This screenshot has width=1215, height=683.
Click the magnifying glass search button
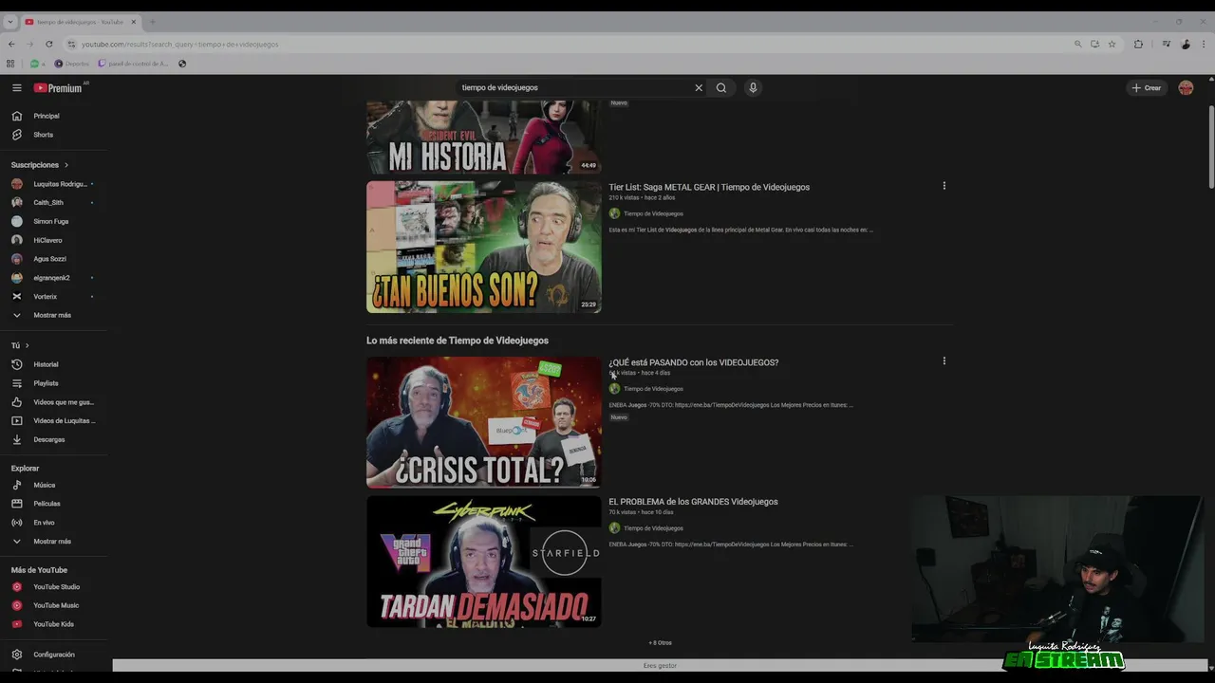pos(721,87)
